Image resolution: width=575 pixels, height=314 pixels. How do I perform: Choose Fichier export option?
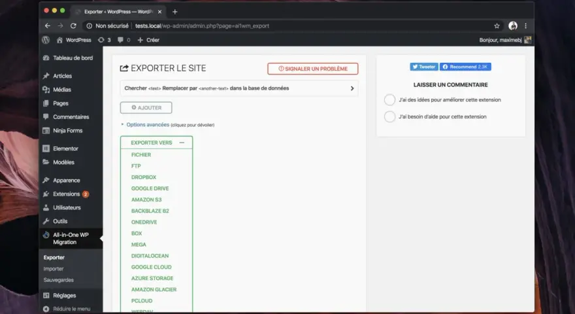[x=141, y=154]
